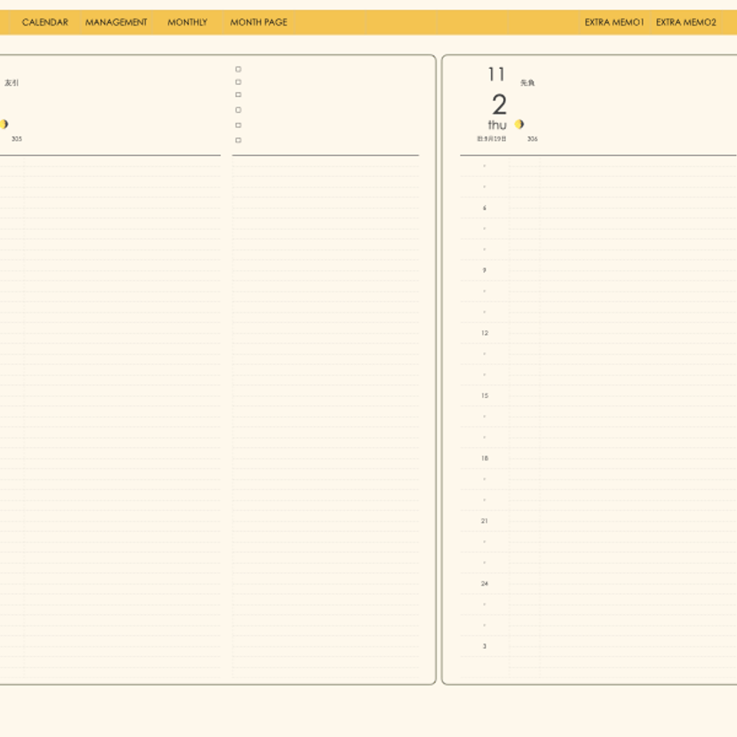Image resolution: width=737 pixels, height=737 pixels.
Task: Select the large day number 2
Action: 499,104
